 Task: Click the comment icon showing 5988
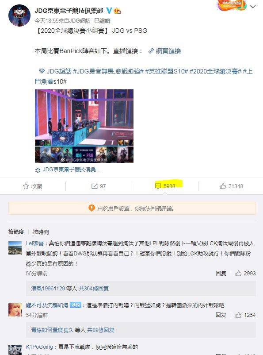point(158,186)
